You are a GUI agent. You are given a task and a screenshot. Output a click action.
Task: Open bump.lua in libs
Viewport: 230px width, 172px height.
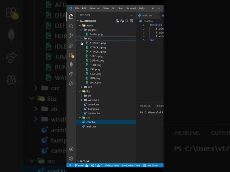click(x=106, y=109)
